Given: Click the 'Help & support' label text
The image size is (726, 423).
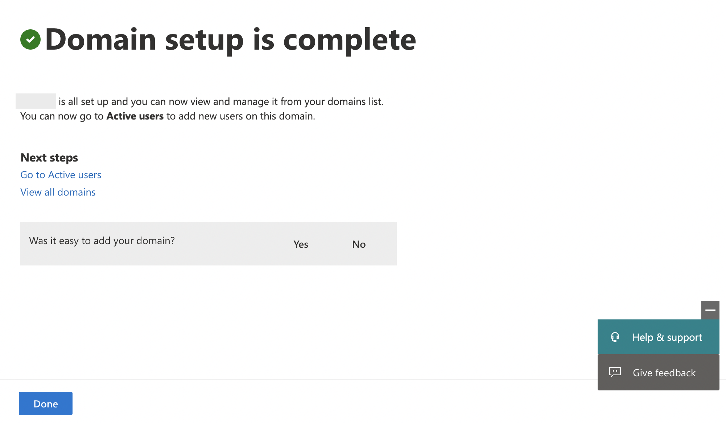Looking at the screenshot, I should tap(667, 337).
